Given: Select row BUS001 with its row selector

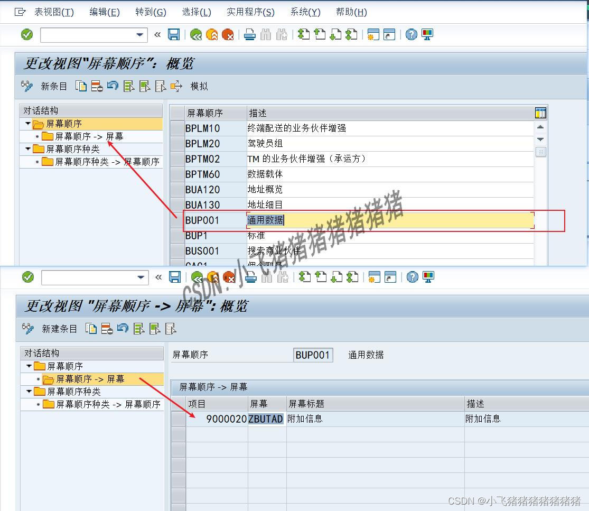Looking at the screenshot, I should coord(177,251).
